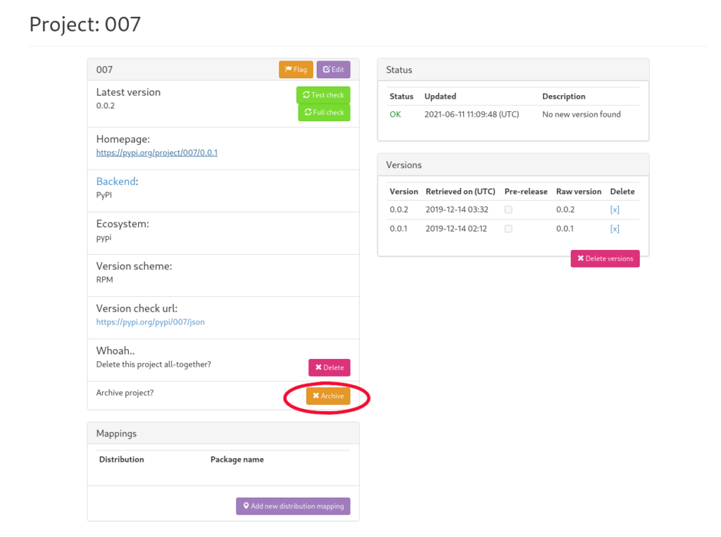This screenshot has width=721, height=537.
Task: Delete version 0.0.2 using its [x] link
Action: [x=615, y=210]
